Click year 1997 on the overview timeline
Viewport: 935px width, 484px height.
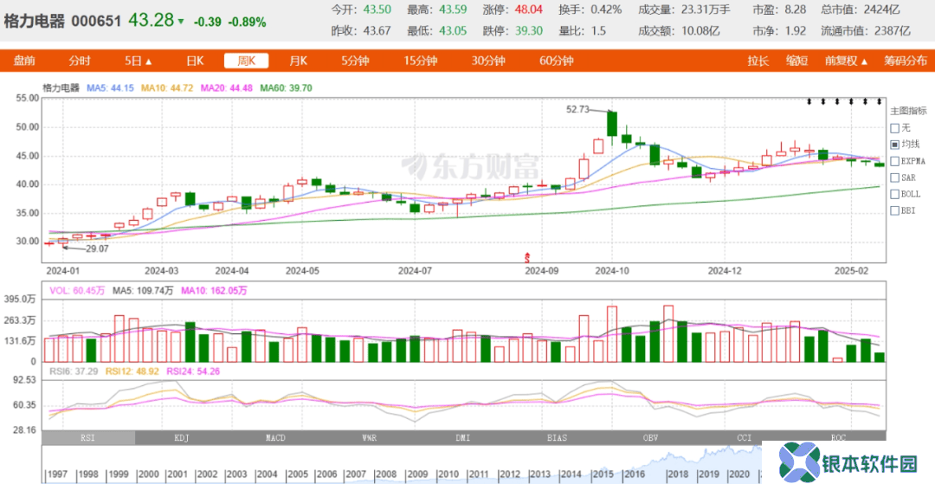pos(59,474)
